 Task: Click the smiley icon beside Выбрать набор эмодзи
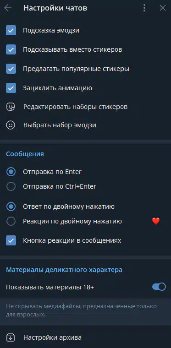11,125
